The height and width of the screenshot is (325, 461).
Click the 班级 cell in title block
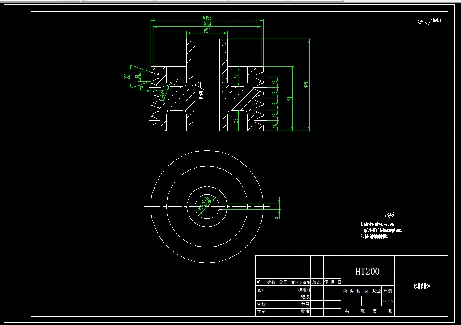tap(305, 297)
